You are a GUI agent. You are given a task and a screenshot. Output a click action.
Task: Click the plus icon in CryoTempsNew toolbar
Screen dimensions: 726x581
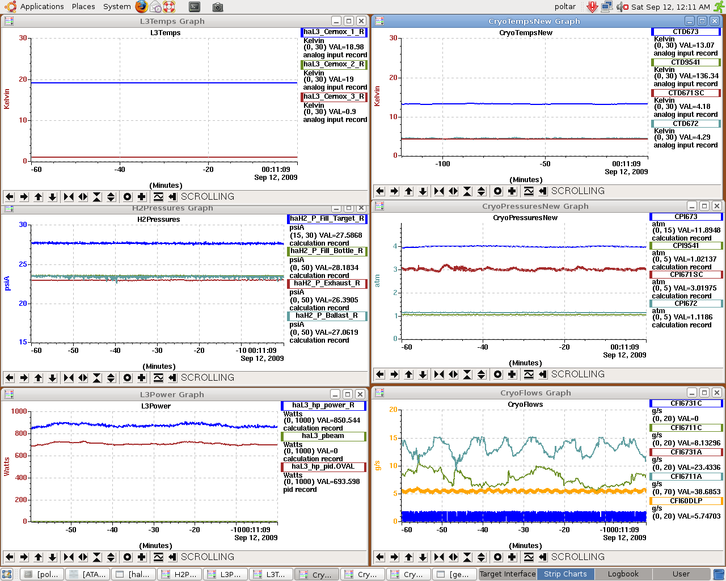512,191
